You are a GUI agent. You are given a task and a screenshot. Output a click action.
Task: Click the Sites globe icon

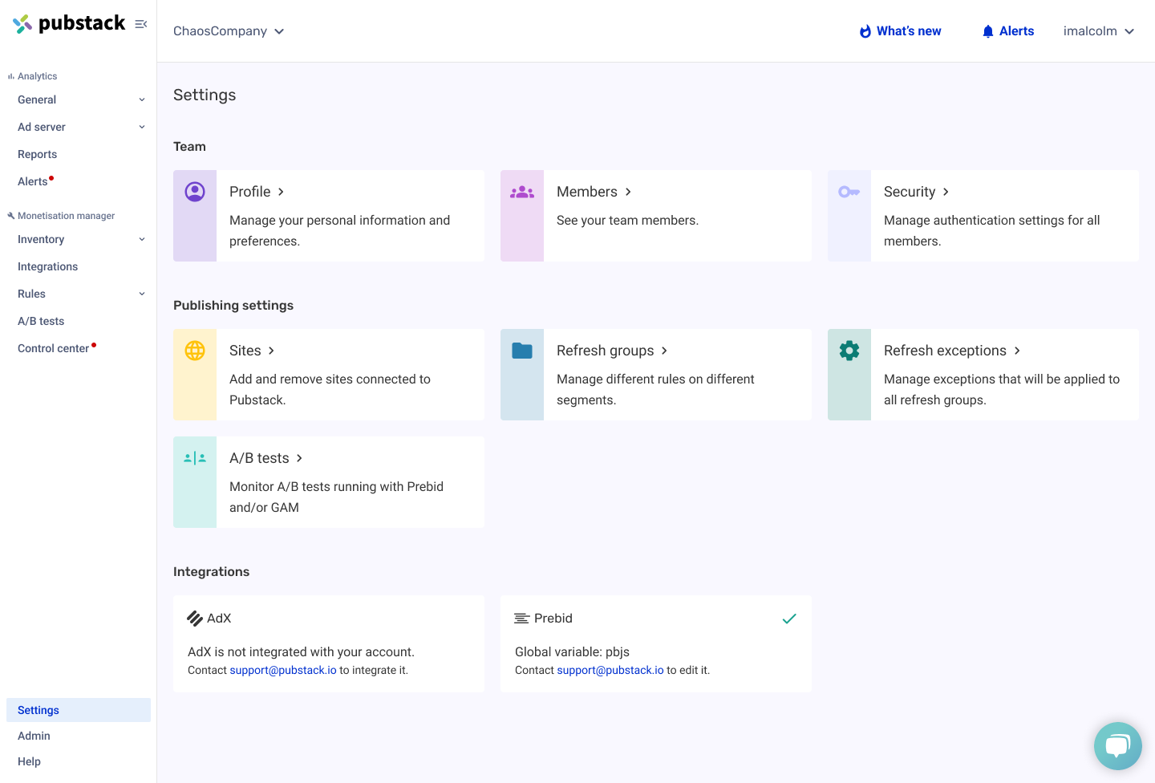pos(195,351)
